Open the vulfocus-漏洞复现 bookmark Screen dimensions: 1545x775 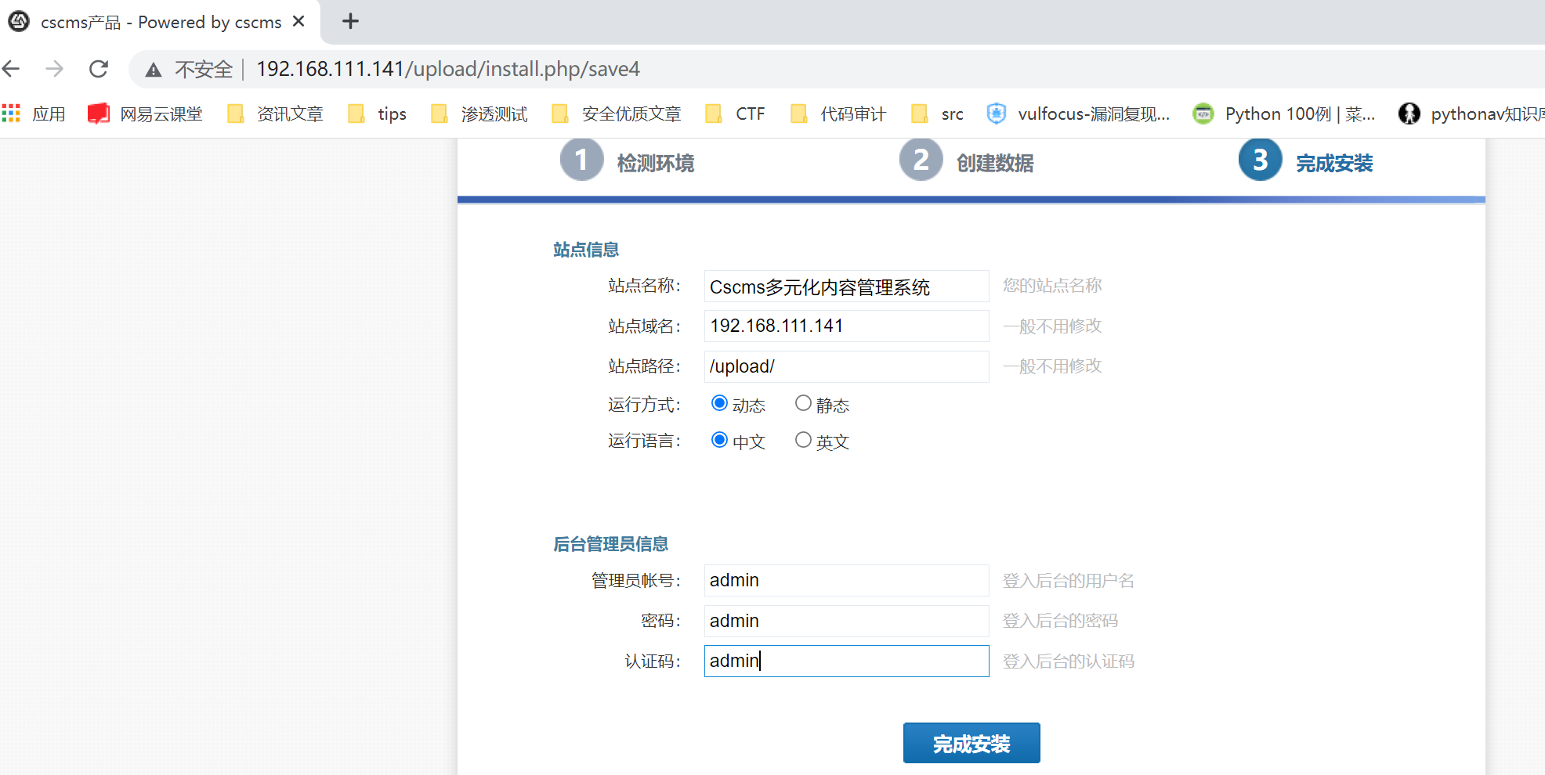[1078, 114]
